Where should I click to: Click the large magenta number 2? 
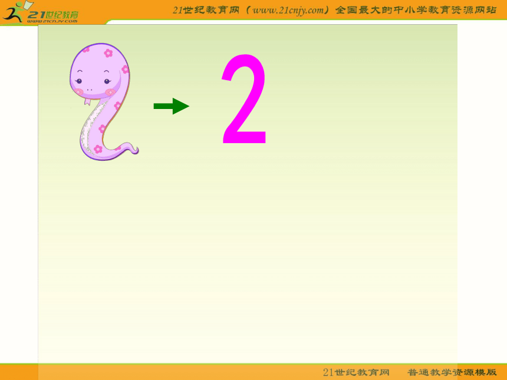(244, 99)
